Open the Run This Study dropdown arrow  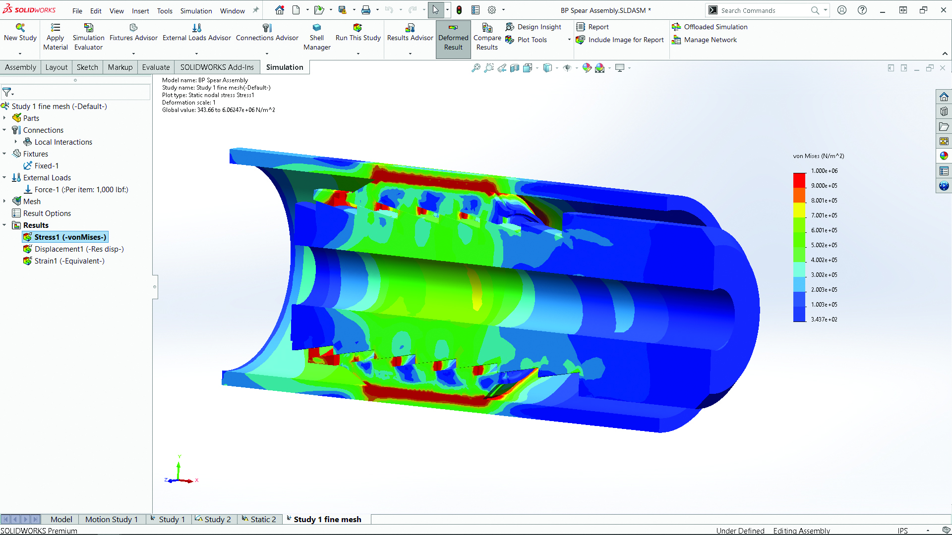coord(358,53)
